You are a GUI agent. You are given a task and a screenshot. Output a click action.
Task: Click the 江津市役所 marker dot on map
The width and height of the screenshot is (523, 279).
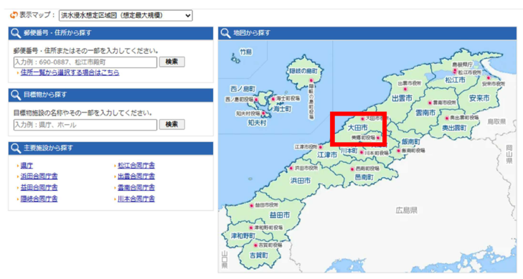(x=321, y=147)
